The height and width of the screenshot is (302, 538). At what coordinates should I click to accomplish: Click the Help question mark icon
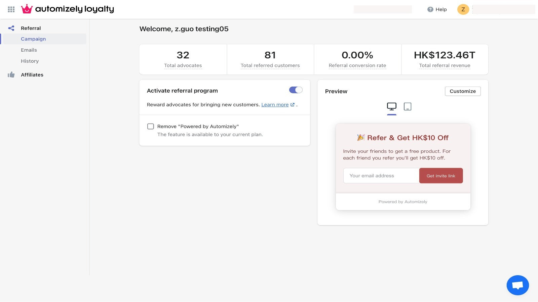click(x=430, y=9)
